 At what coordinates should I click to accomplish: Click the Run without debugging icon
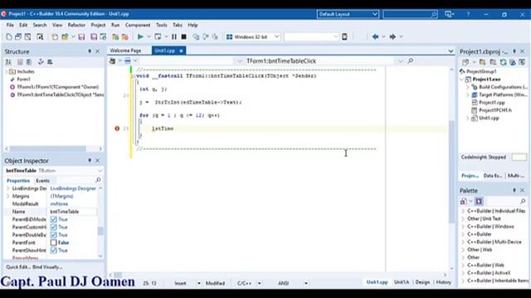click(x=158, y=36)
